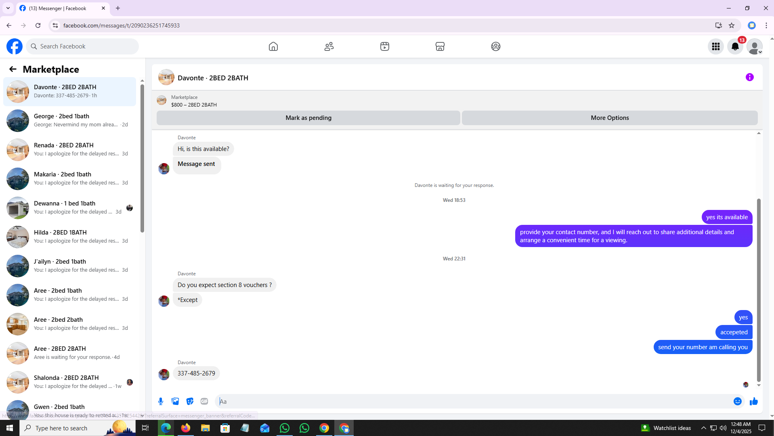Open Facebook Home icon
Viewport: 774px width, 436px height.
coord(273,46)
